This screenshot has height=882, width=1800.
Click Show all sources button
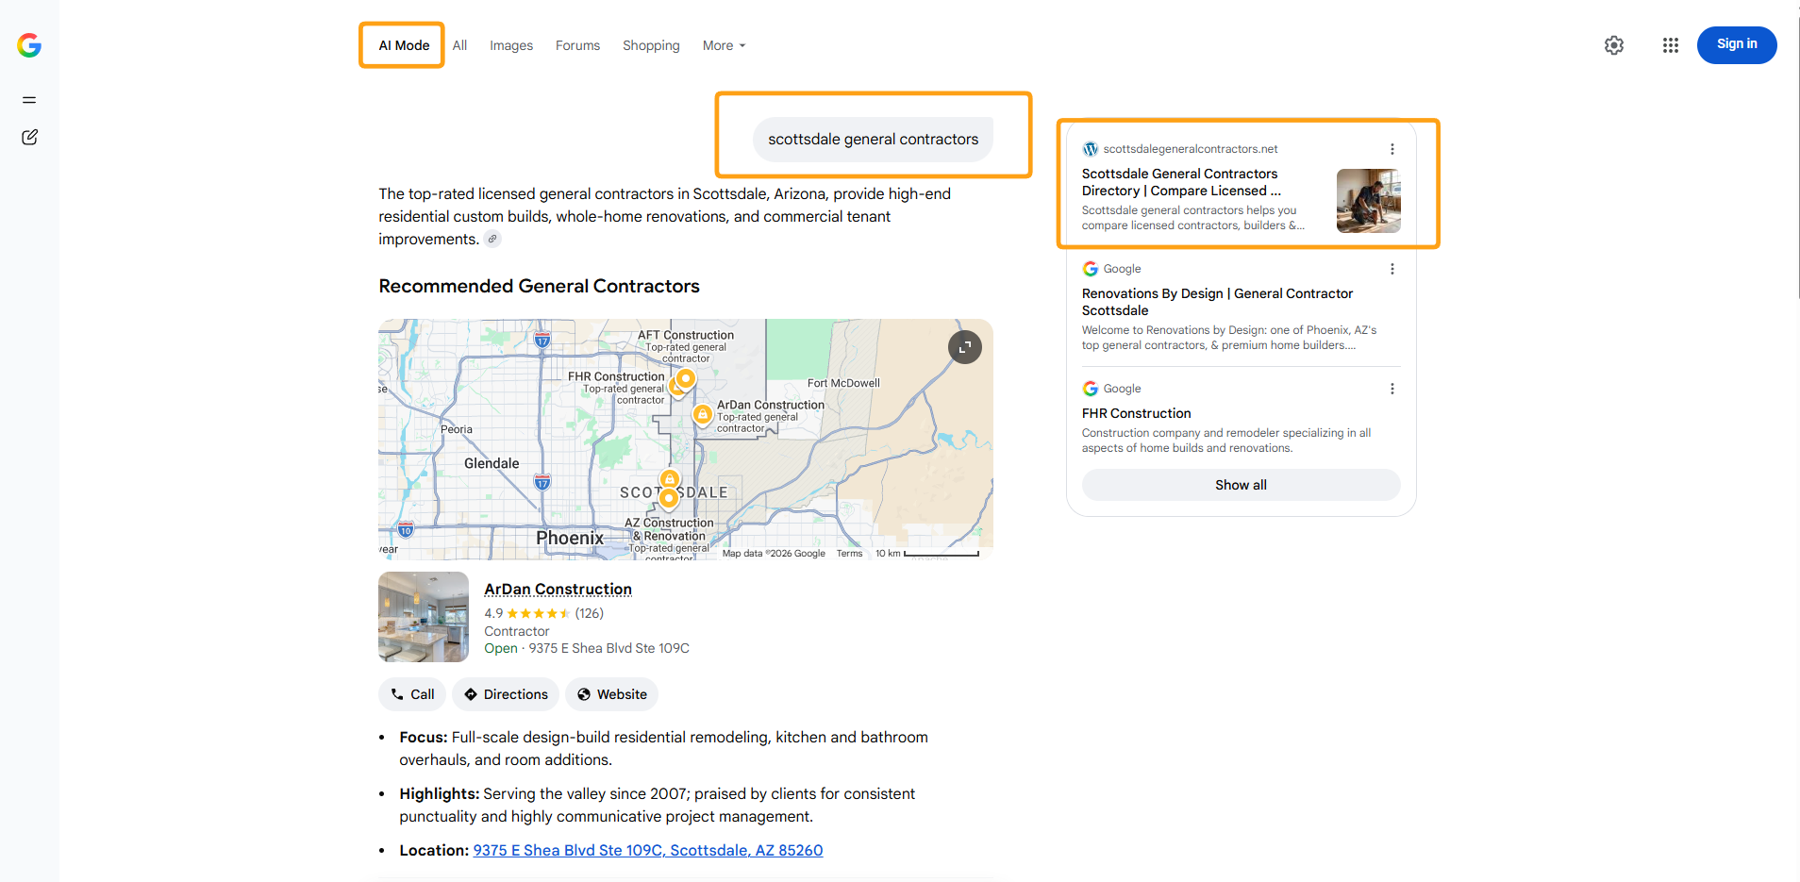(1241, 485)
